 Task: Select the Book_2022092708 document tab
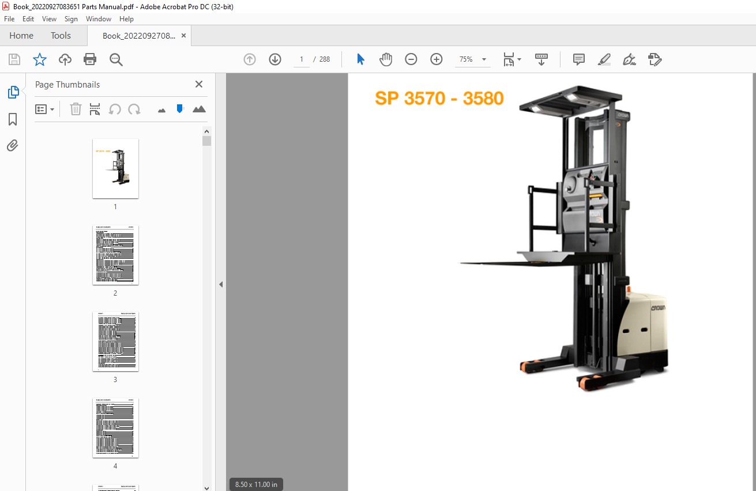pyautogui.click(x=139, y=36)
